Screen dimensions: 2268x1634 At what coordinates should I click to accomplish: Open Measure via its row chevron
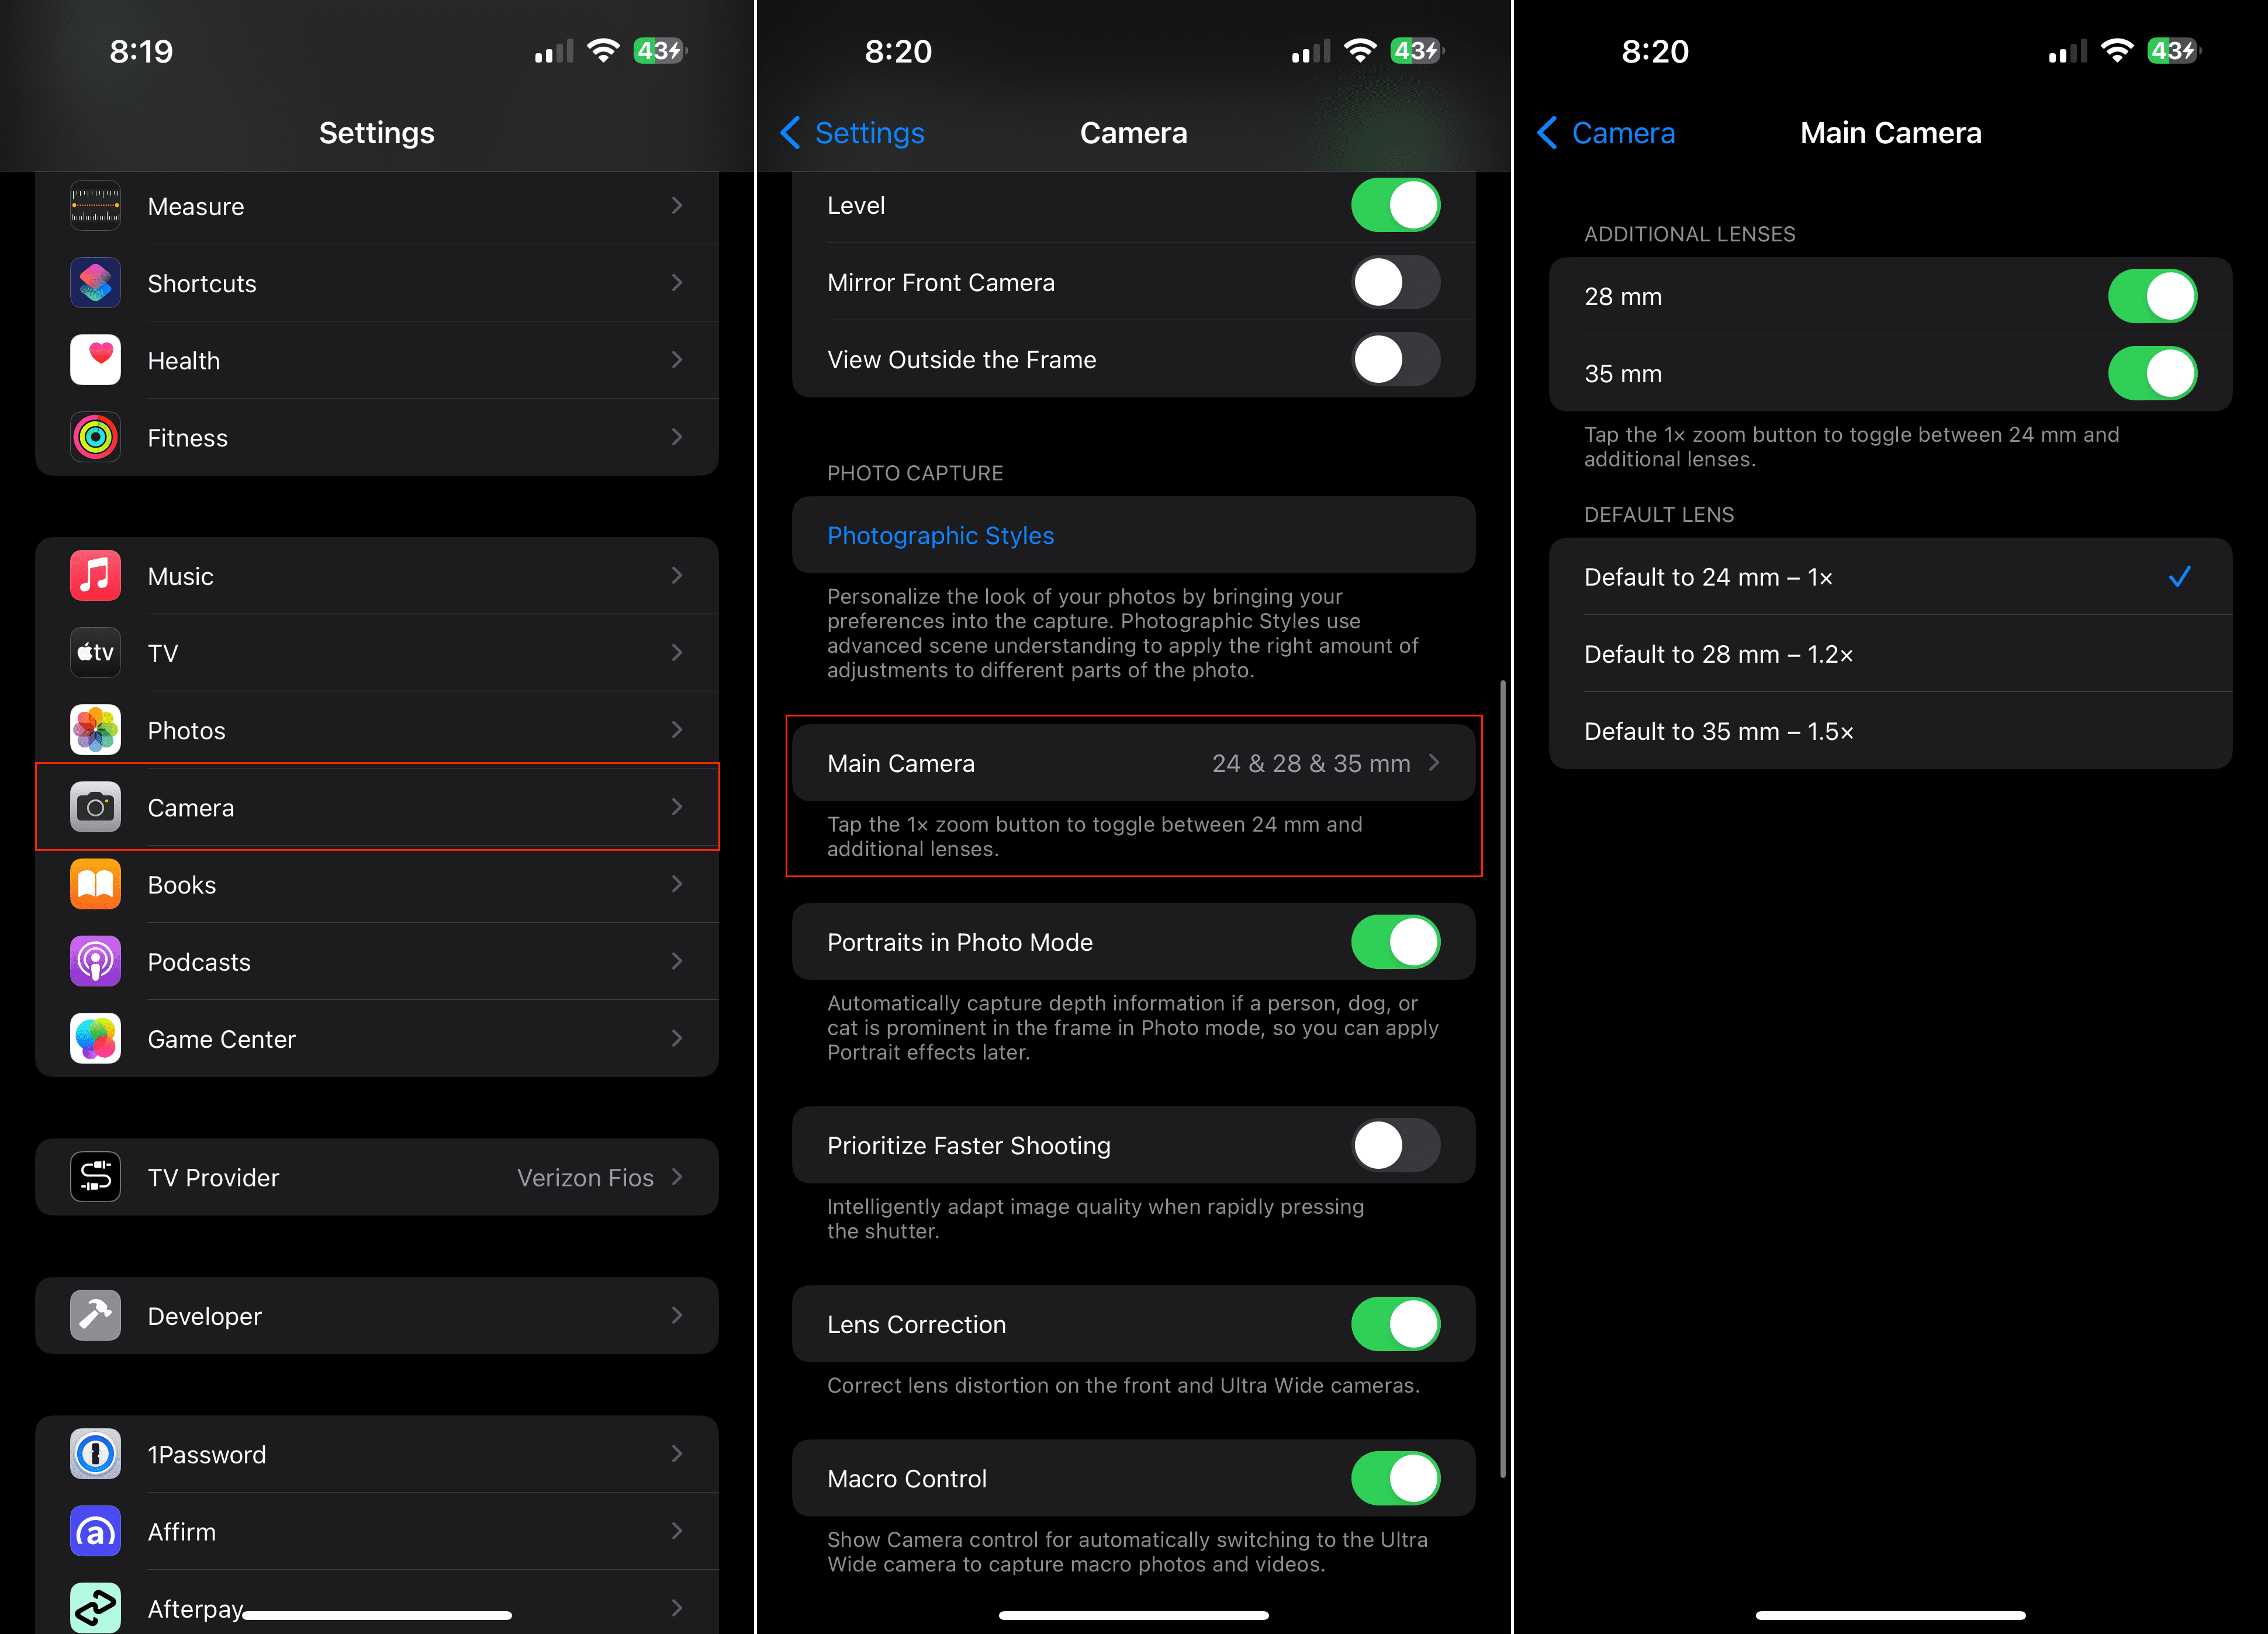click(677, 206)
